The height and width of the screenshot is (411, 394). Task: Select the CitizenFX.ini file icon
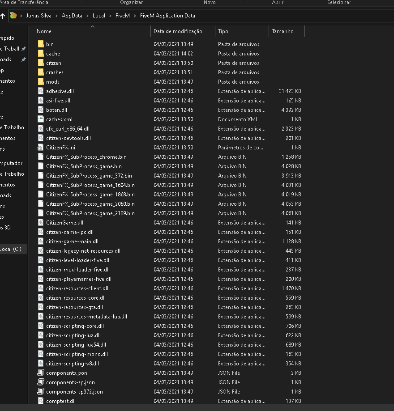pos(41,148)
